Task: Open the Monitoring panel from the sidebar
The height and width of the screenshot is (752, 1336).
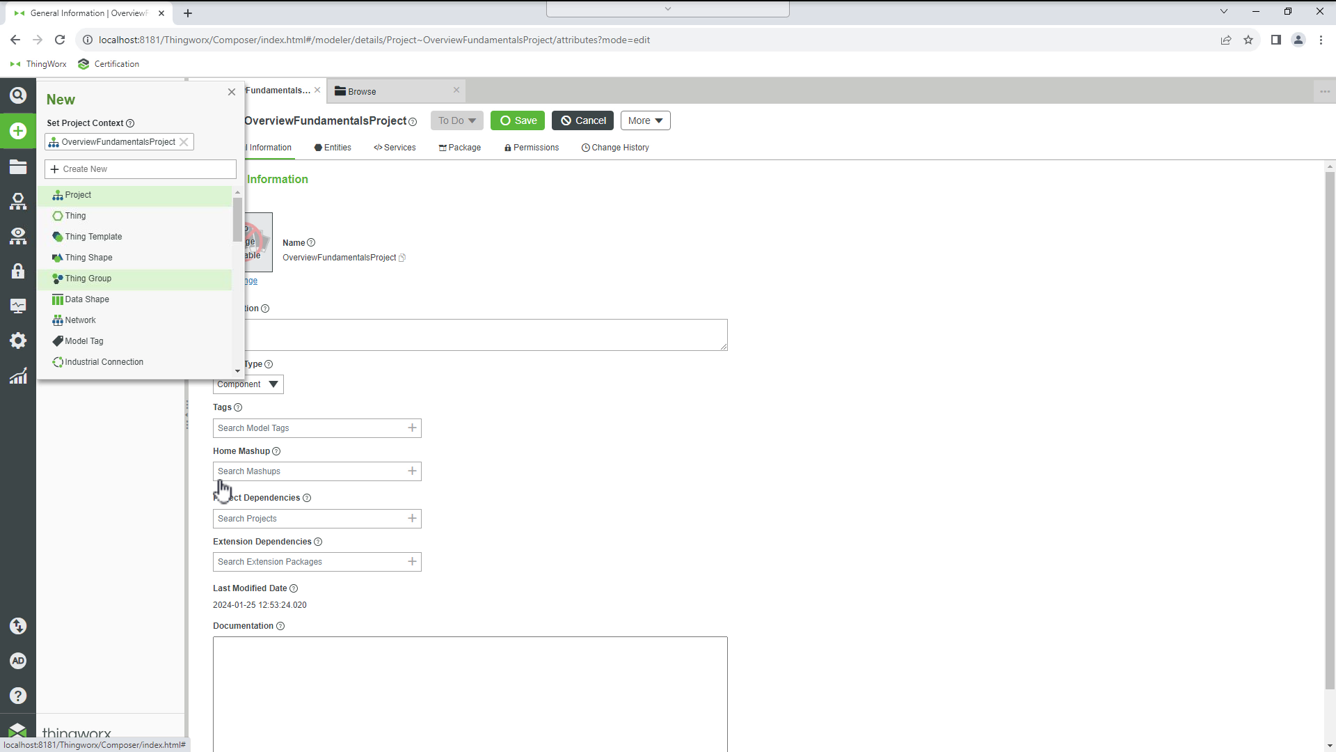Action: (17, 305)
